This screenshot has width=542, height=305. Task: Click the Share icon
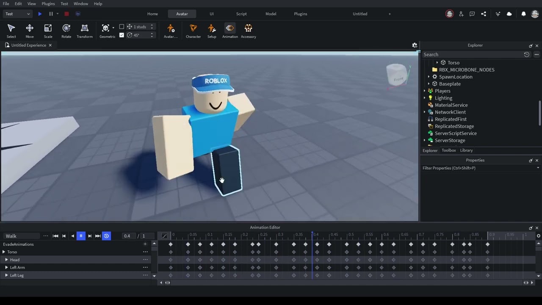tap(484, 14)
